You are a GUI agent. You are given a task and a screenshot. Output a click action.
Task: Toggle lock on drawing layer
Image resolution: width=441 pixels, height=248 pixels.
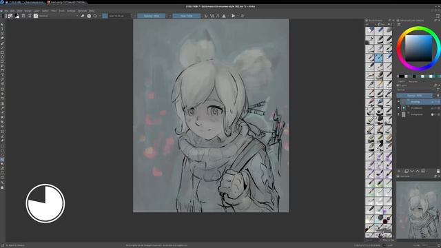coord(432,102)
